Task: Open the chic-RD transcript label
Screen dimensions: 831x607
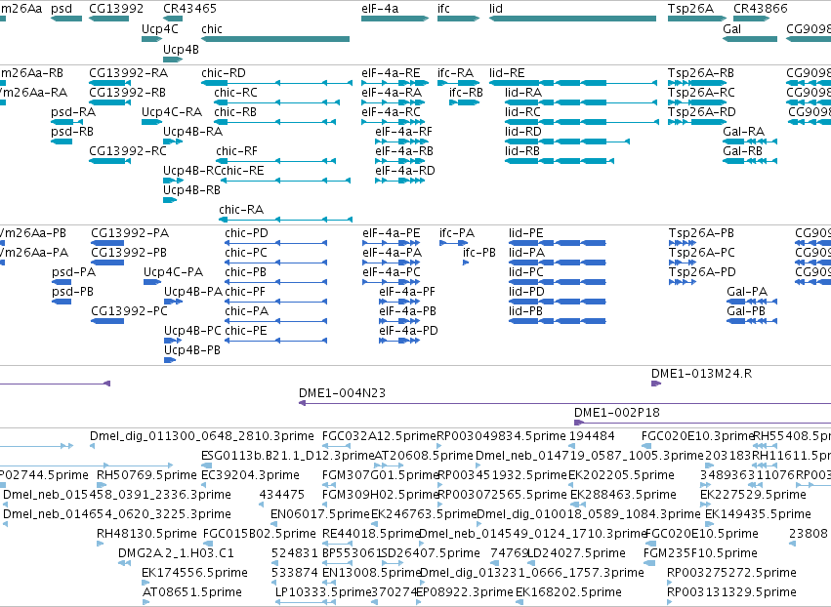Action: click(223, 72)
